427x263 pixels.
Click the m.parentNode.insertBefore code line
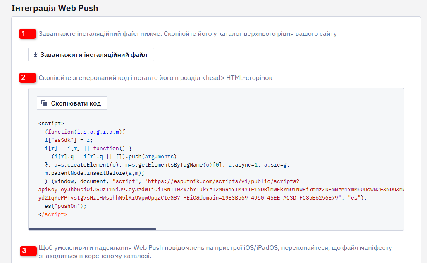(x=95, y=173)
